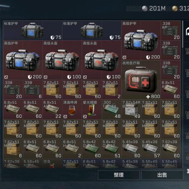Click the 800 value on the medical kit
Screen dimensions: 189x189
[155, 96]
